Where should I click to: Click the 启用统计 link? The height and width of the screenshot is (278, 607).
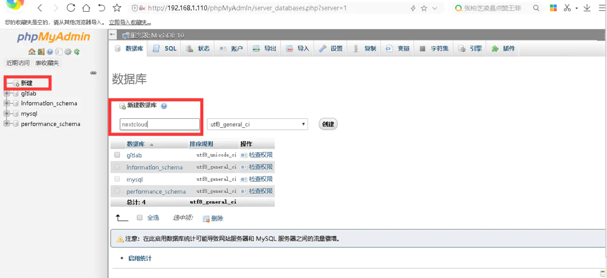pos(140,258)
